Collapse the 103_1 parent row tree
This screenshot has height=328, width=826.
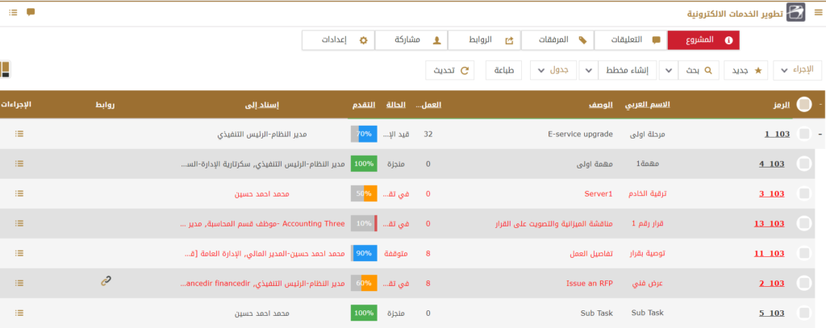point(820,135)
